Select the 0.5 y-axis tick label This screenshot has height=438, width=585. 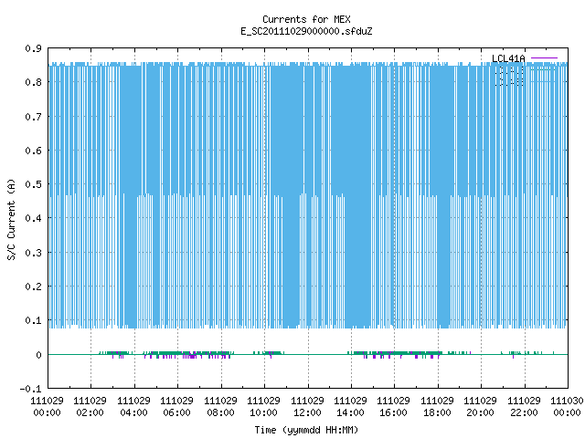click(33, 184)
